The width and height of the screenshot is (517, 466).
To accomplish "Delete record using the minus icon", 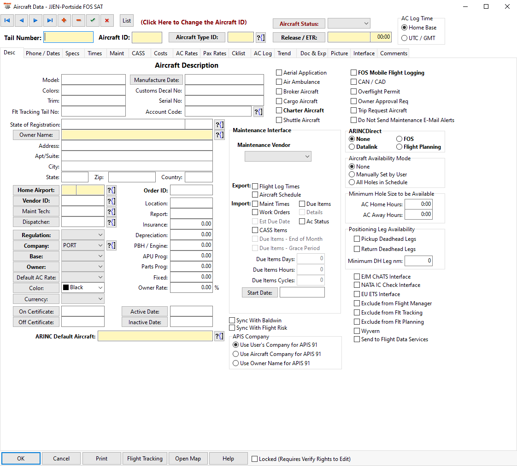I will click(x=78, y=20).
